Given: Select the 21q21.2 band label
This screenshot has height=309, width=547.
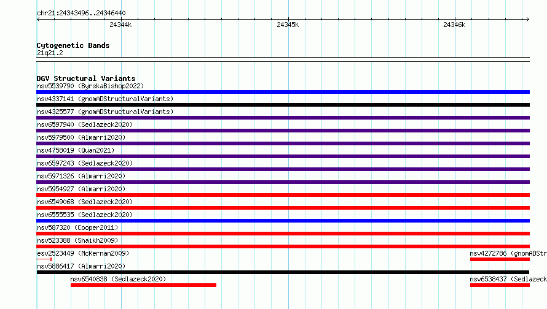Looking at the screenshot, I should (x=50, y=53).
